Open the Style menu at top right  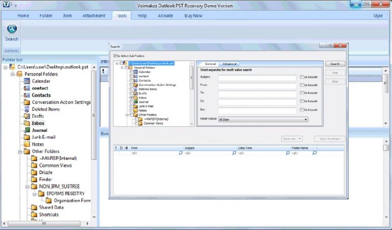pos(378,16)
